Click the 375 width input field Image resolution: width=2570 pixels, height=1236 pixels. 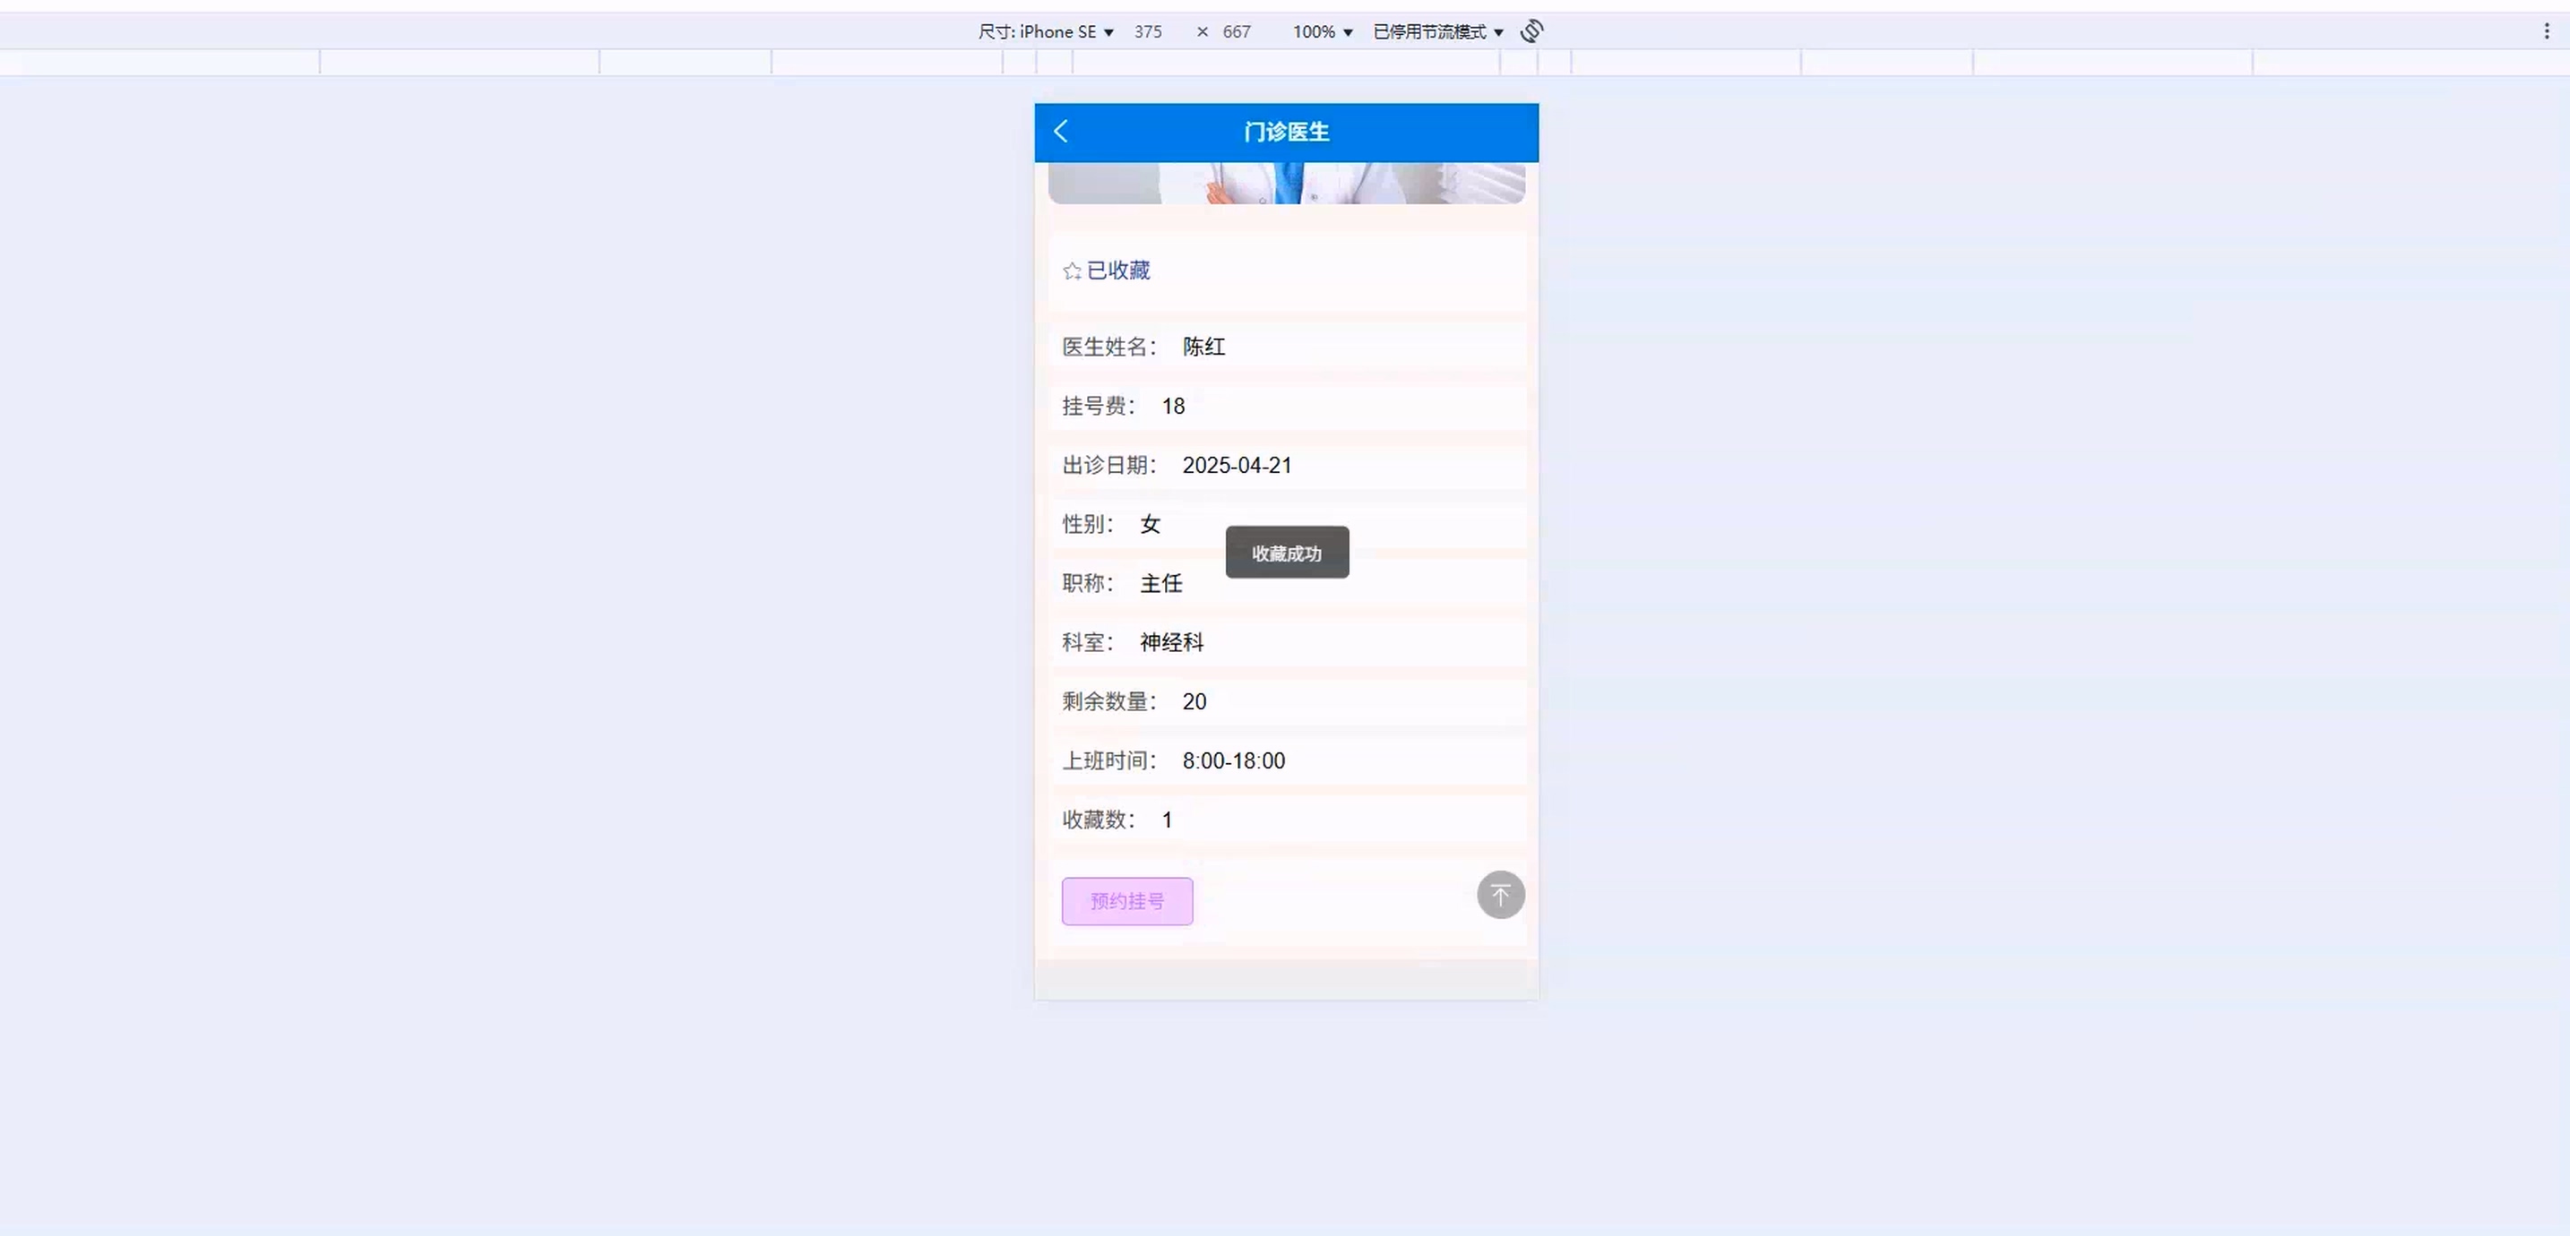pyautogui.click(x=1148, y=32)
